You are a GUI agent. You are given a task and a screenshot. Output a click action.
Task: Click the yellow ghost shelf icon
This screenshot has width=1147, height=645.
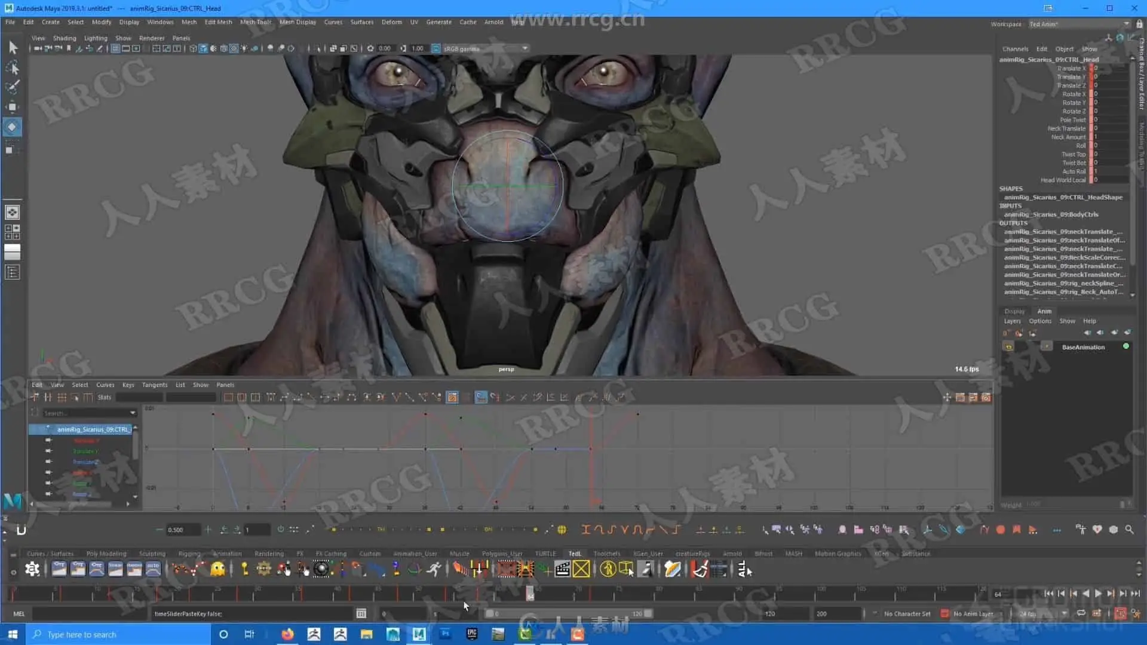tap(218, 569)
